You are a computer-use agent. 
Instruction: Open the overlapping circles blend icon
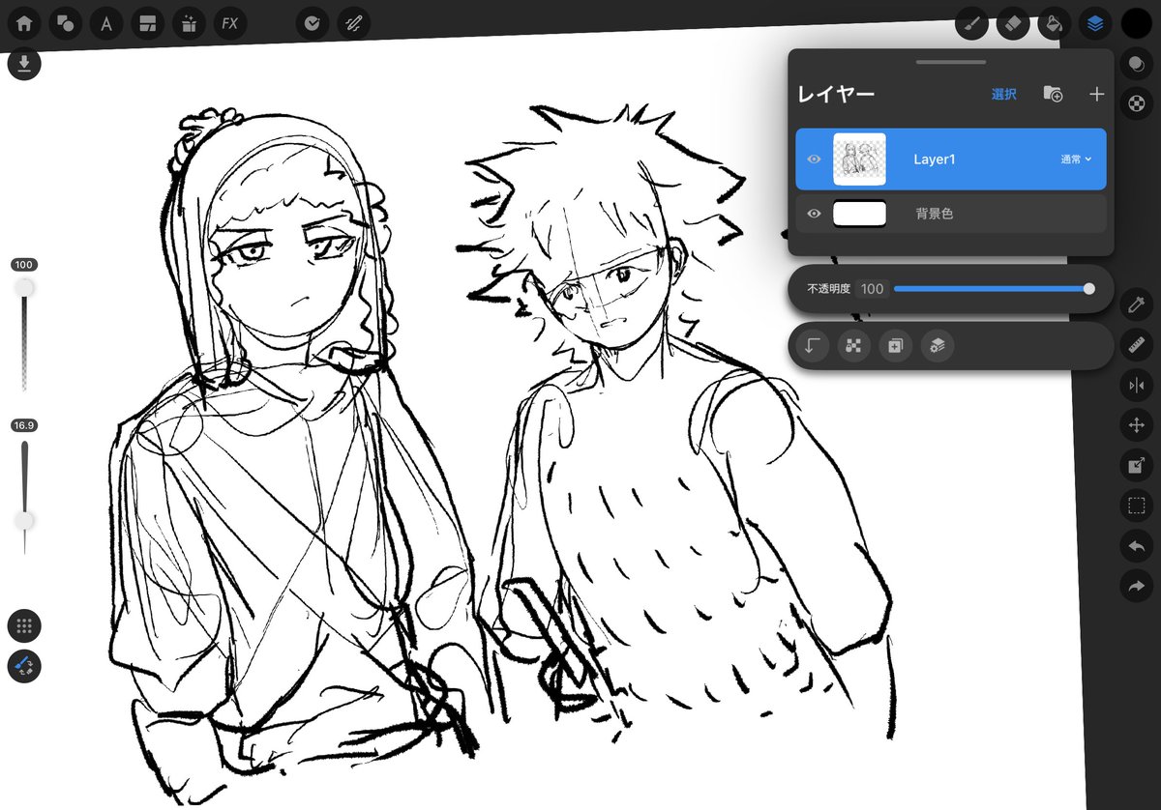[1137, 64]
